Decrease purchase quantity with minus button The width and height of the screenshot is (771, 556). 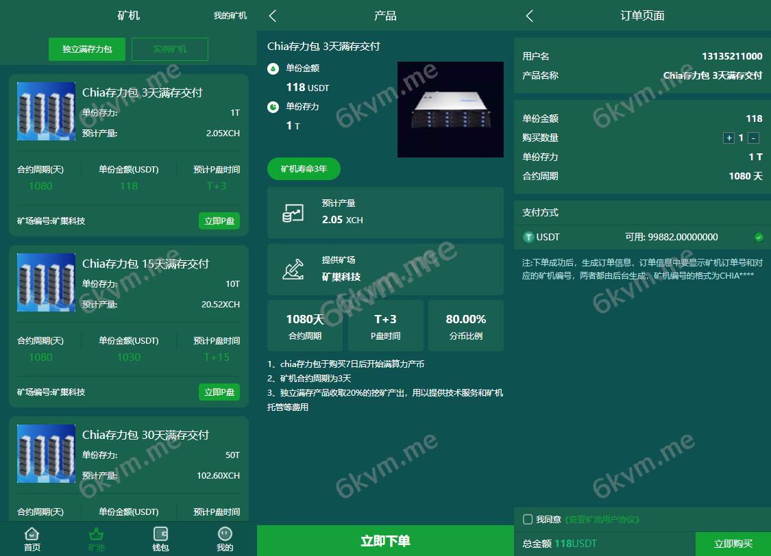point(753,138)
